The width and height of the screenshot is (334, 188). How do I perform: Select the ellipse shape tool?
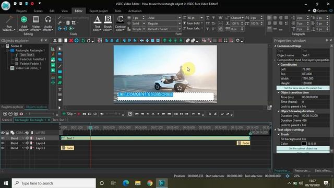pos(60,77)
